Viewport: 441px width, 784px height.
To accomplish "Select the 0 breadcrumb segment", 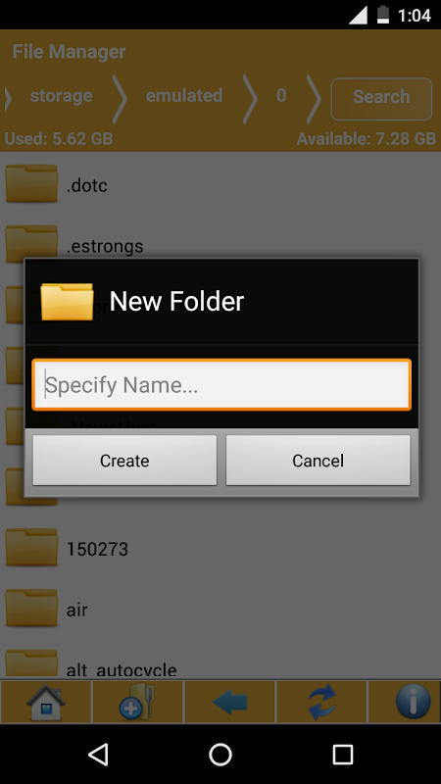I will (281, 95).
